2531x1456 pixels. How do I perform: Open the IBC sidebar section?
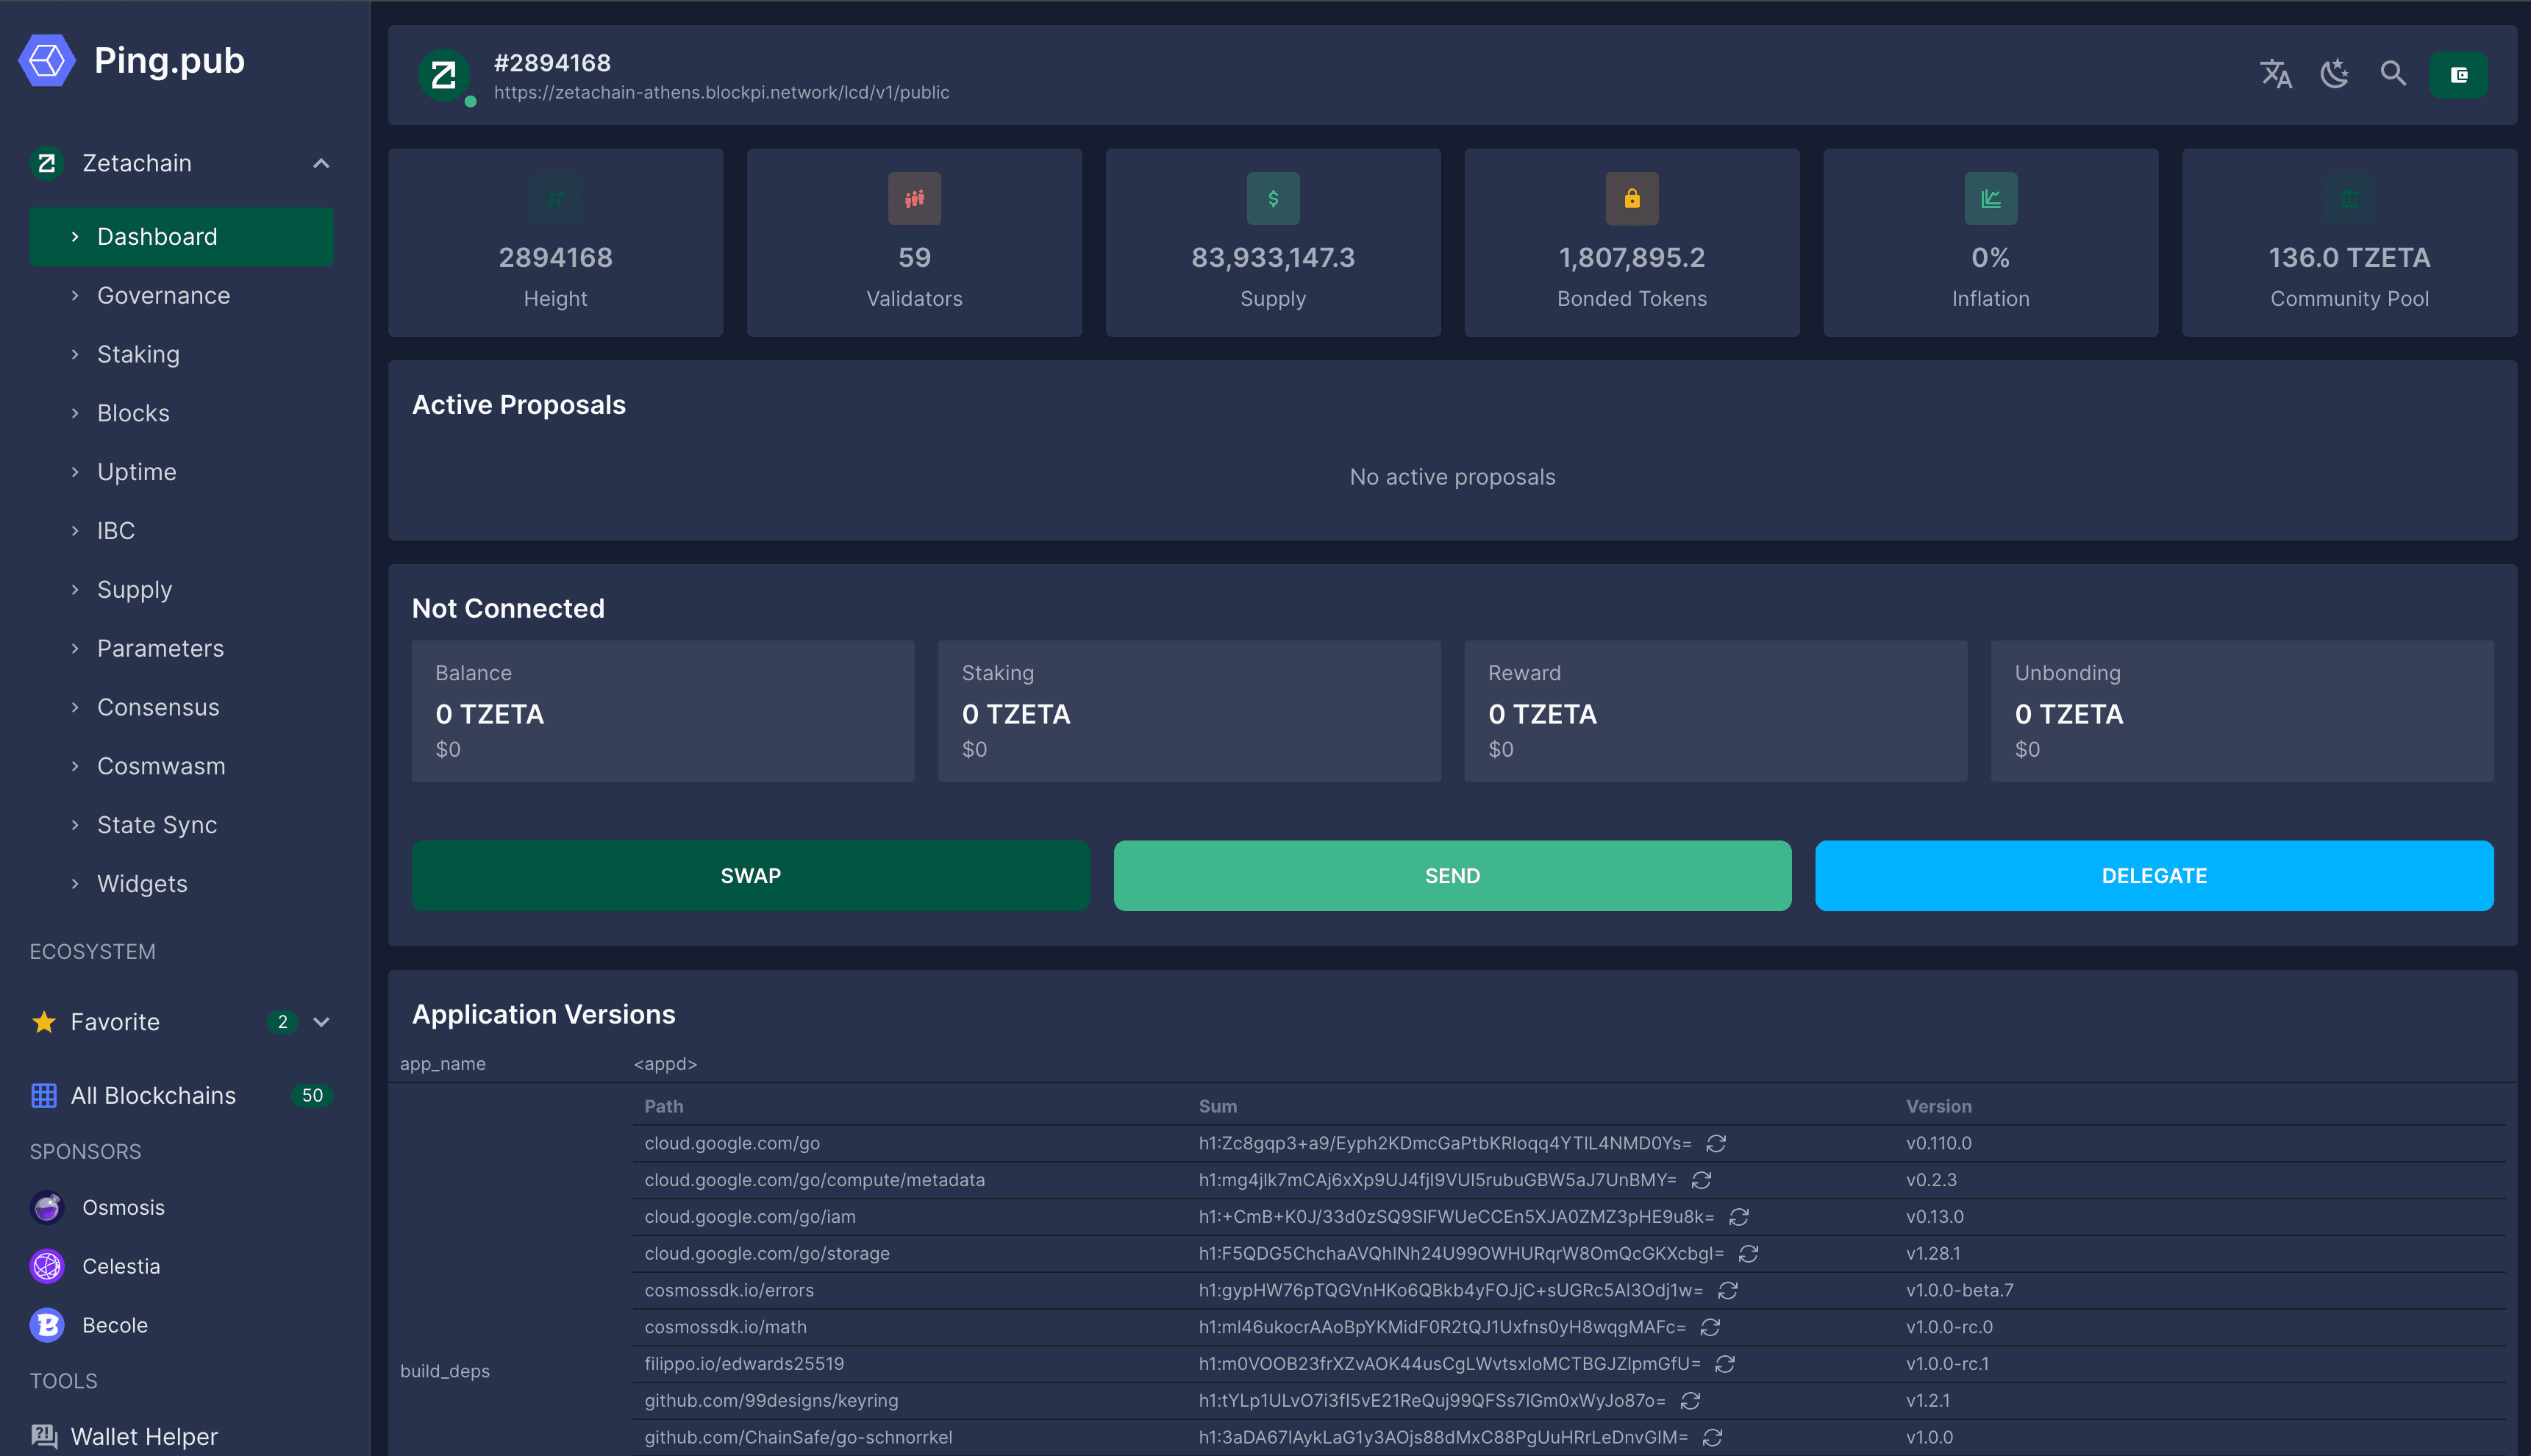tap(116, 530)
